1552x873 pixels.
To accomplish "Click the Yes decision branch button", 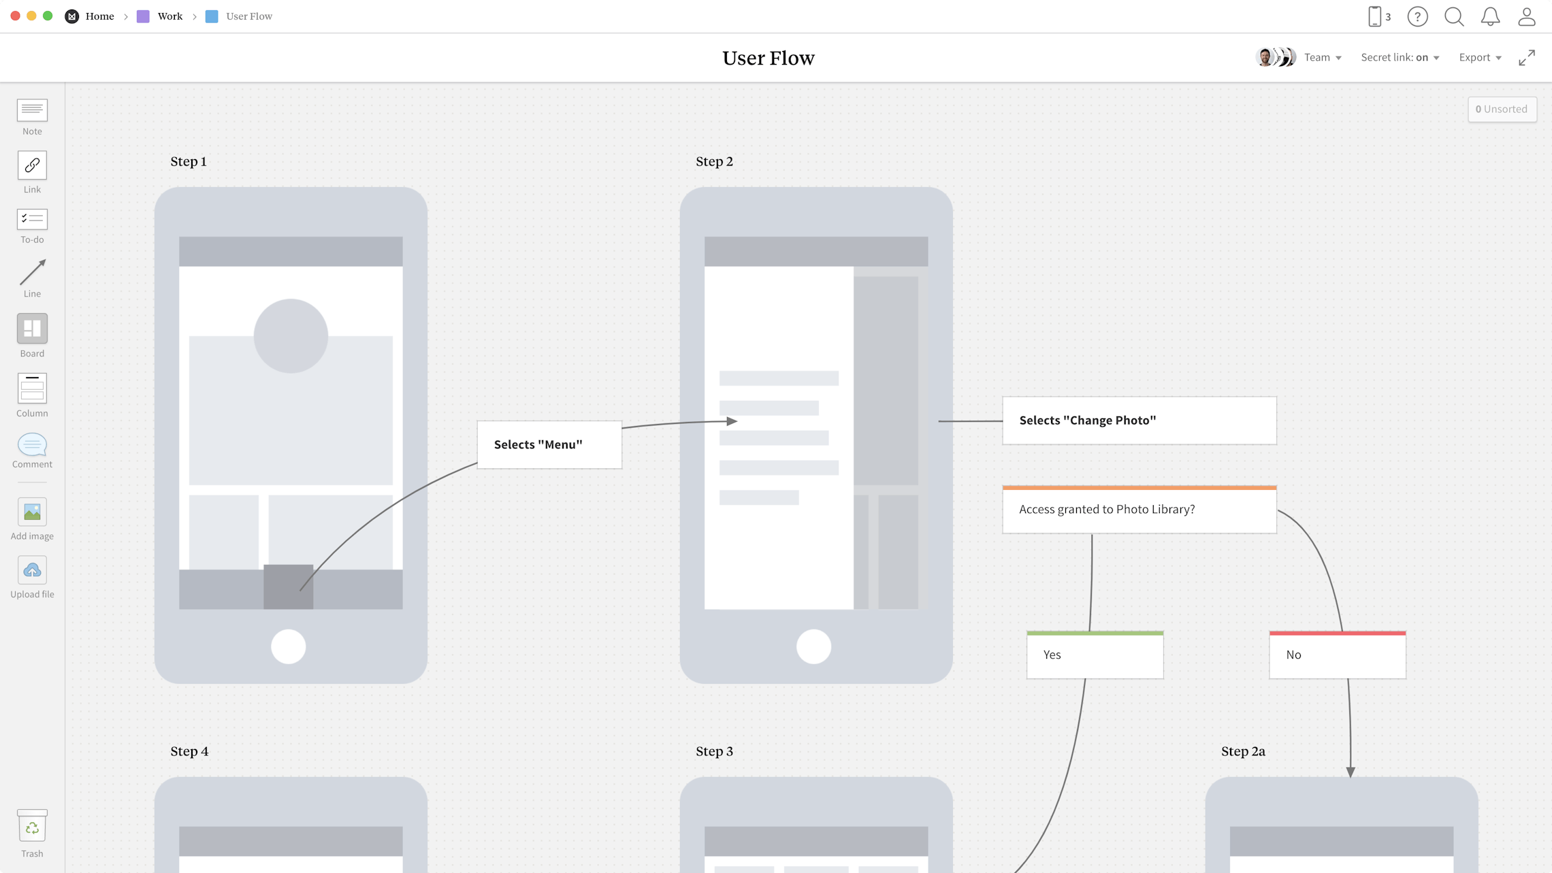I will (1095, 653).
